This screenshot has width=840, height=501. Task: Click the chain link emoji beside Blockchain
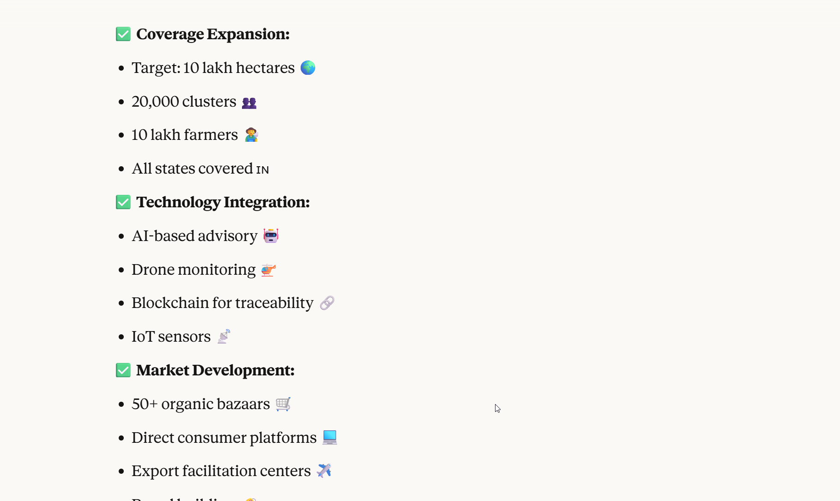click(x=327, y=303)
